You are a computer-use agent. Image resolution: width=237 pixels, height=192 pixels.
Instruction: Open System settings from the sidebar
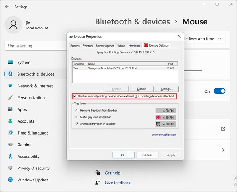(24, 63)
